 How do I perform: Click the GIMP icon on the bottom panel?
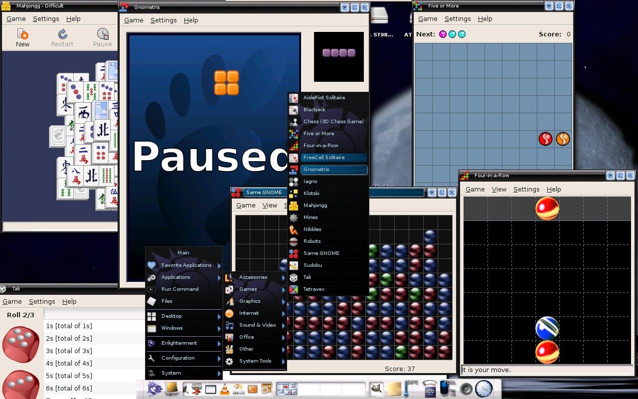[x=375, y=388]
